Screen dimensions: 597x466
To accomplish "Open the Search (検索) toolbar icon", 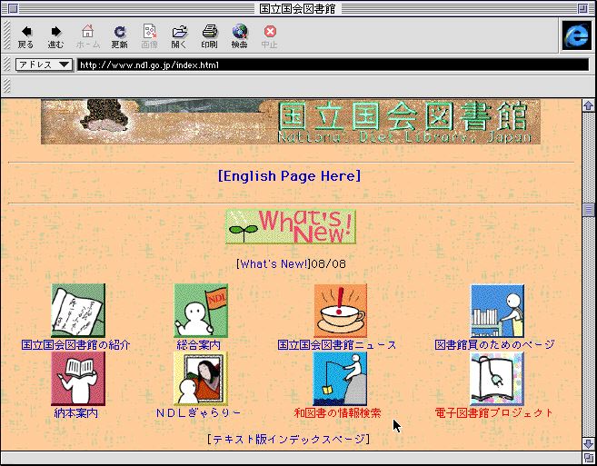I will [239, 36].
